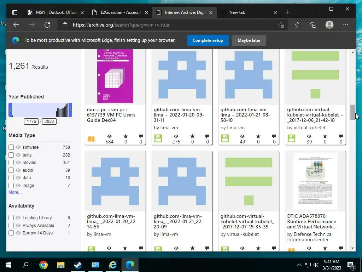
Task: Click the address bar URL
Action: [122, 25]
